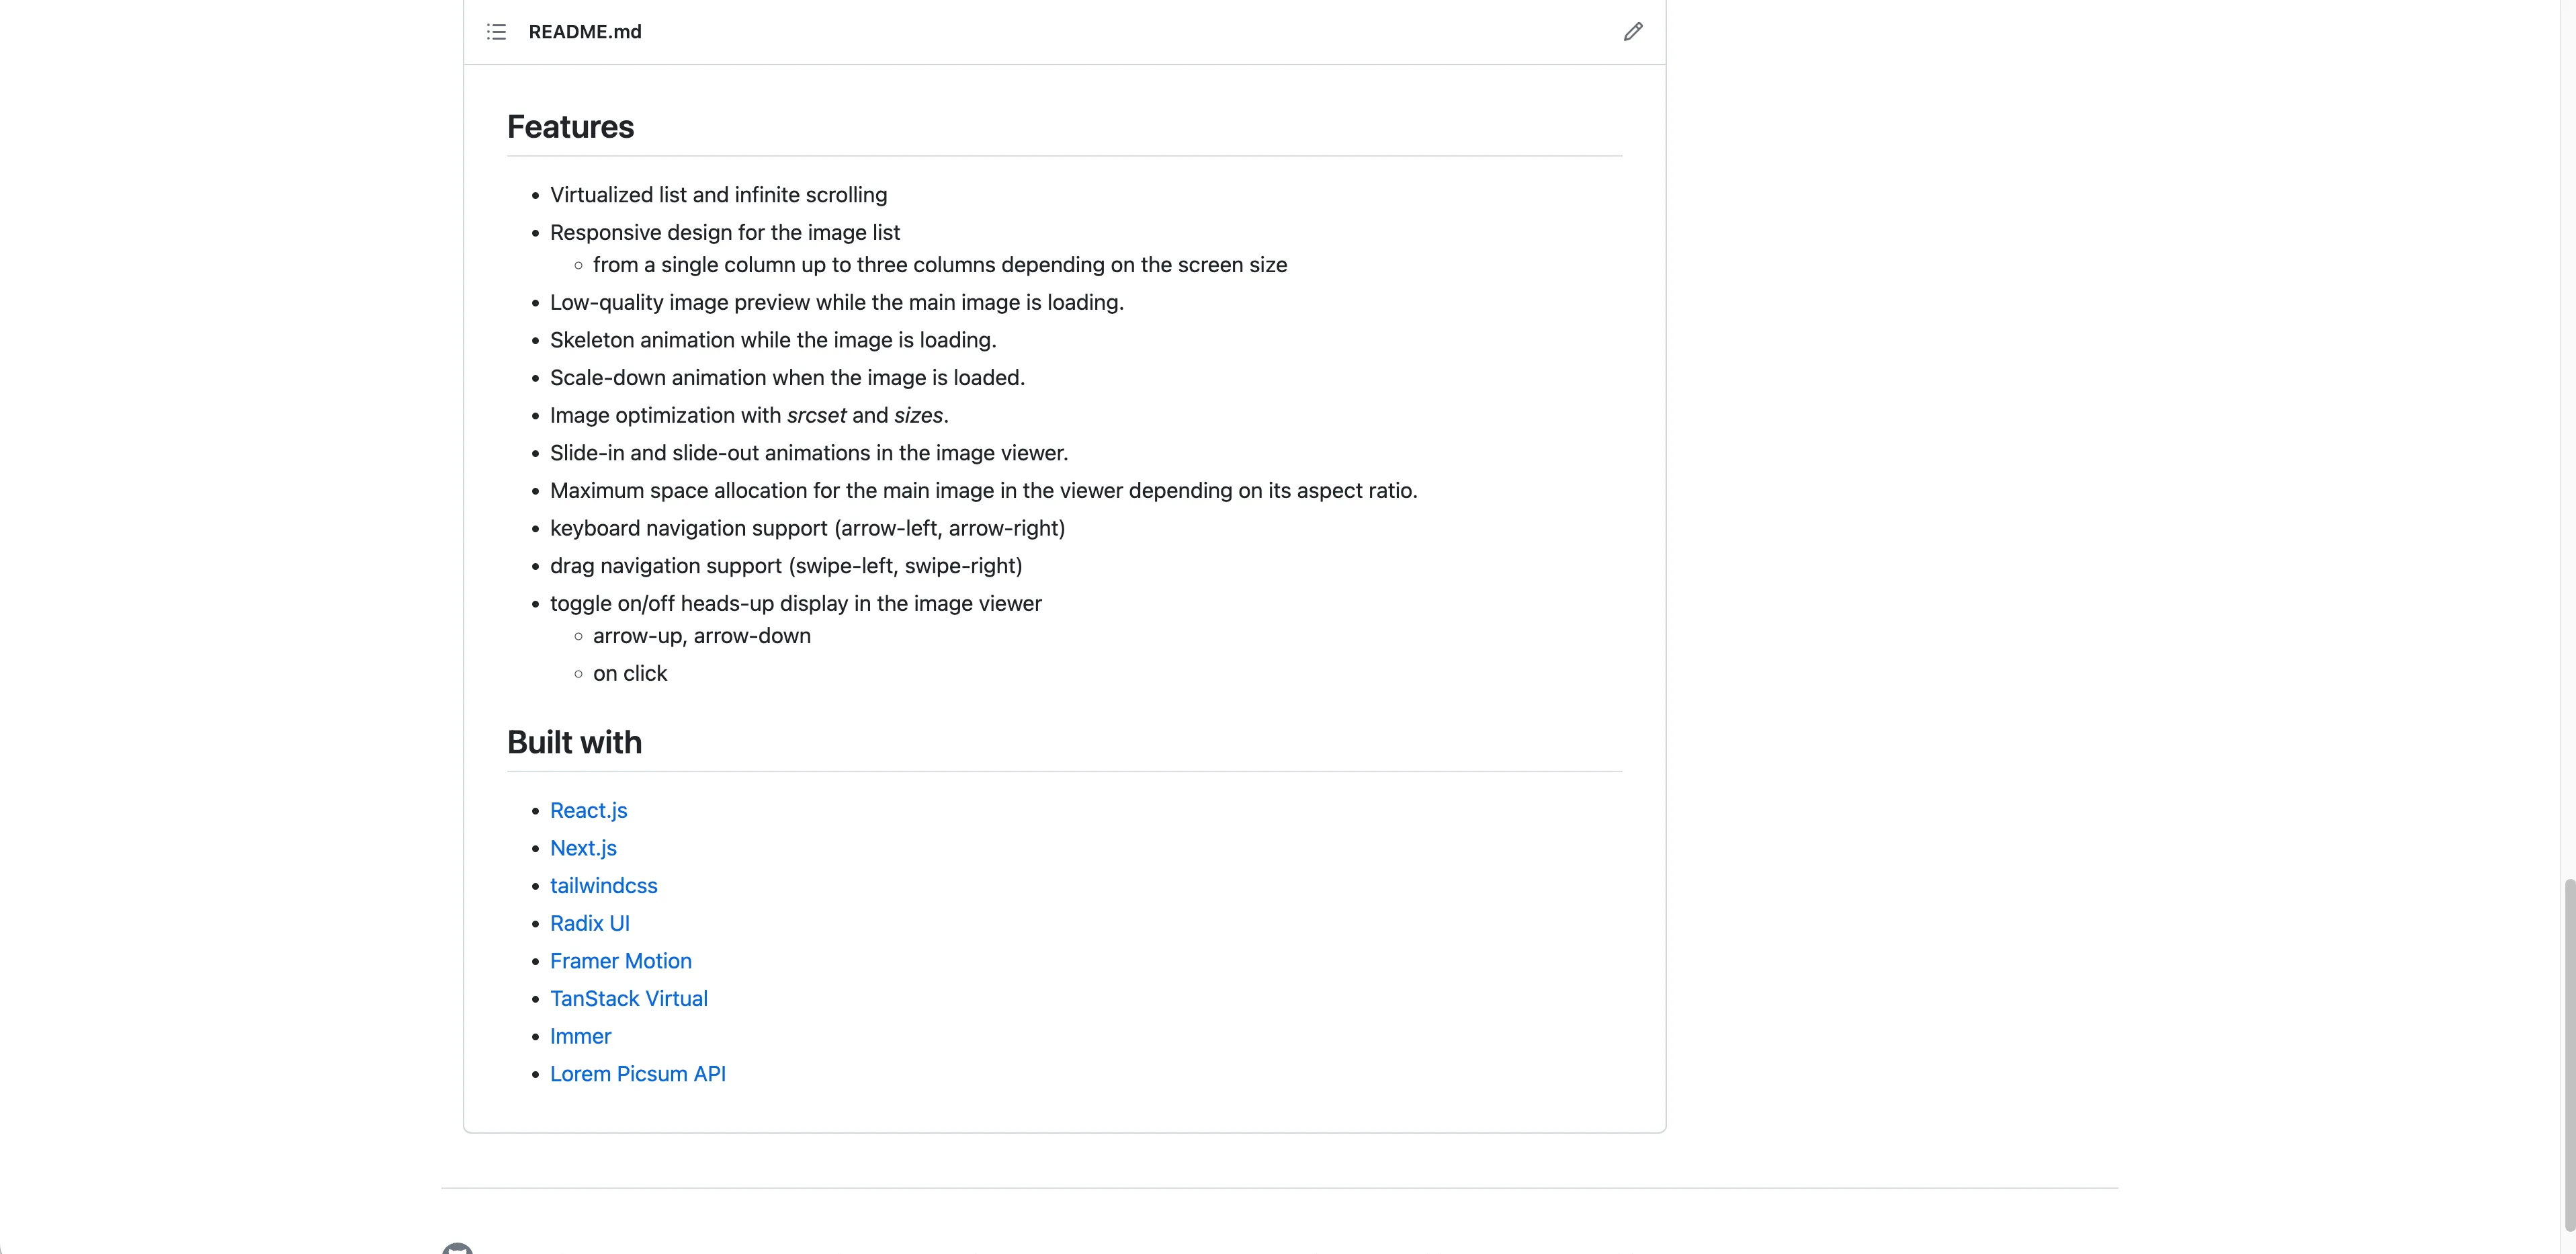Follow the Lorem Picsum API link
The width and height of the screenshot is (2576, 1254).
tap(637, 1074)
